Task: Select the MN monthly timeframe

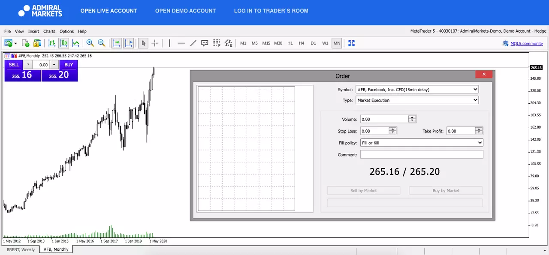Action: point(337,43)
